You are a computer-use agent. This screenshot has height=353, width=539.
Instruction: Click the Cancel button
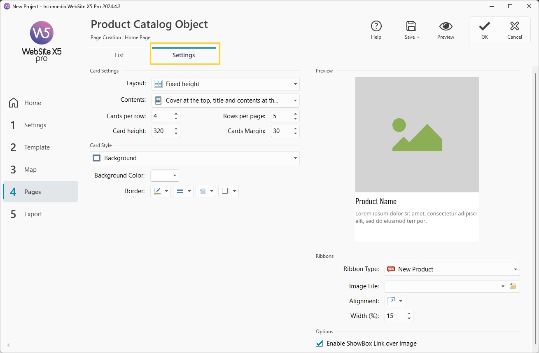(514, 30)
